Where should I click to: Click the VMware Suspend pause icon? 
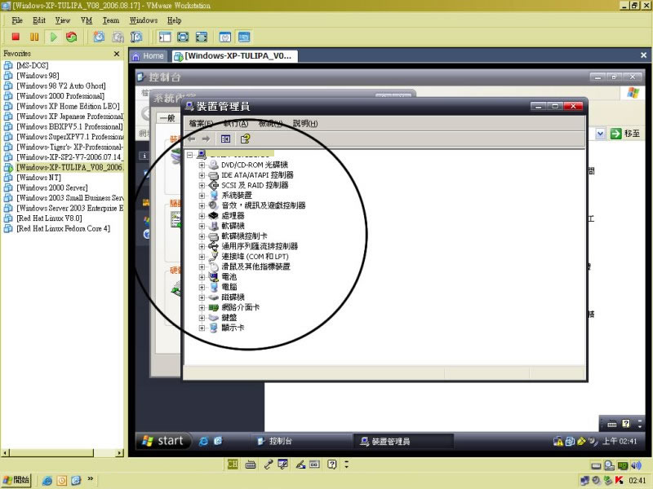[34, 37]
